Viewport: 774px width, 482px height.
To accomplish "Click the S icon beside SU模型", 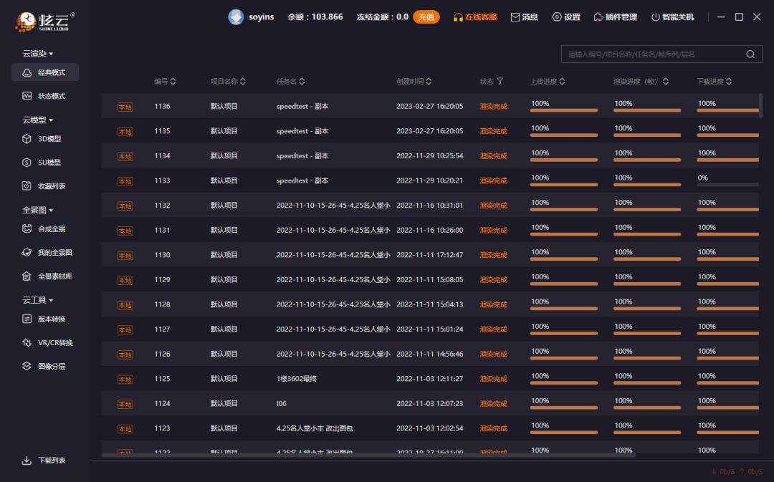I will 27,163.
